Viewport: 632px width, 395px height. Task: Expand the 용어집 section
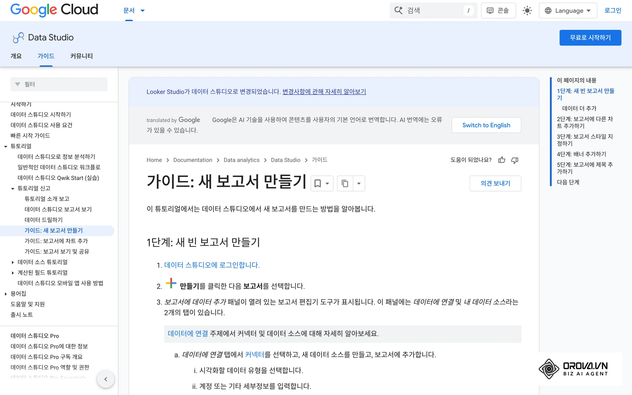[6, 294]
